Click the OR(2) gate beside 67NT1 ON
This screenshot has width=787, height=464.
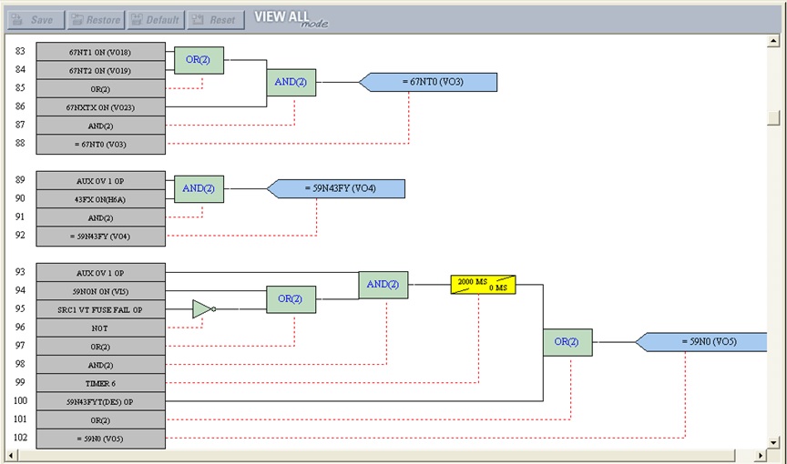coord(199,61)
